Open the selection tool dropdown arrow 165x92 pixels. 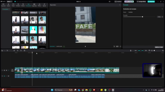click(4, 51)
